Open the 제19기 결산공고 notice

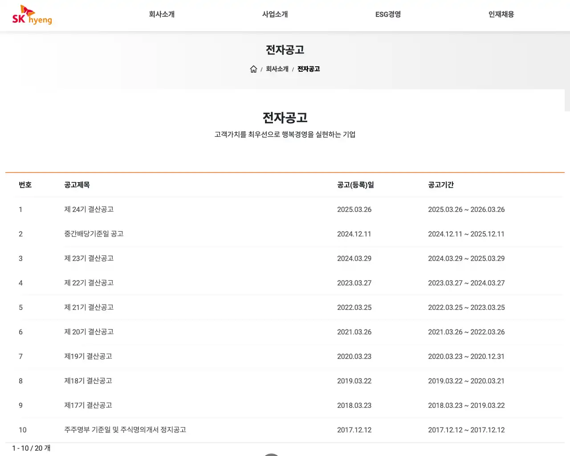point(88,356)
